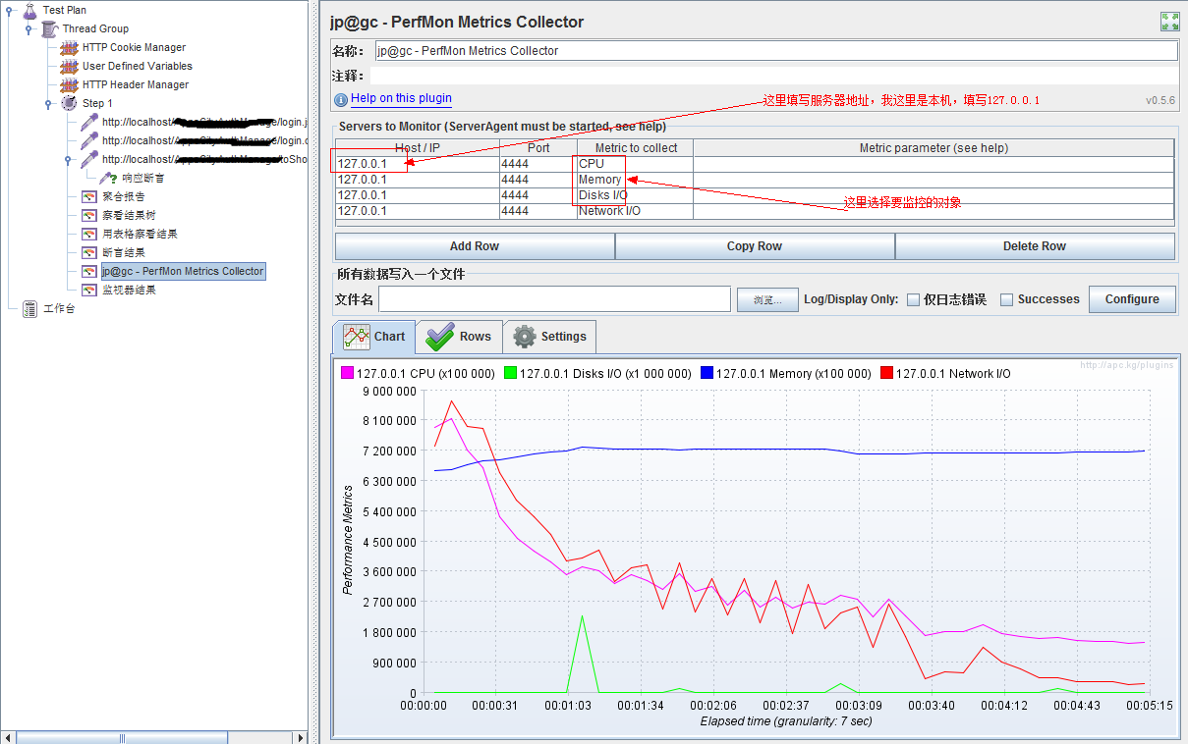Click the HTTP Cookie Manager icon
1188x744 pixels.
[x=69, y=47]
